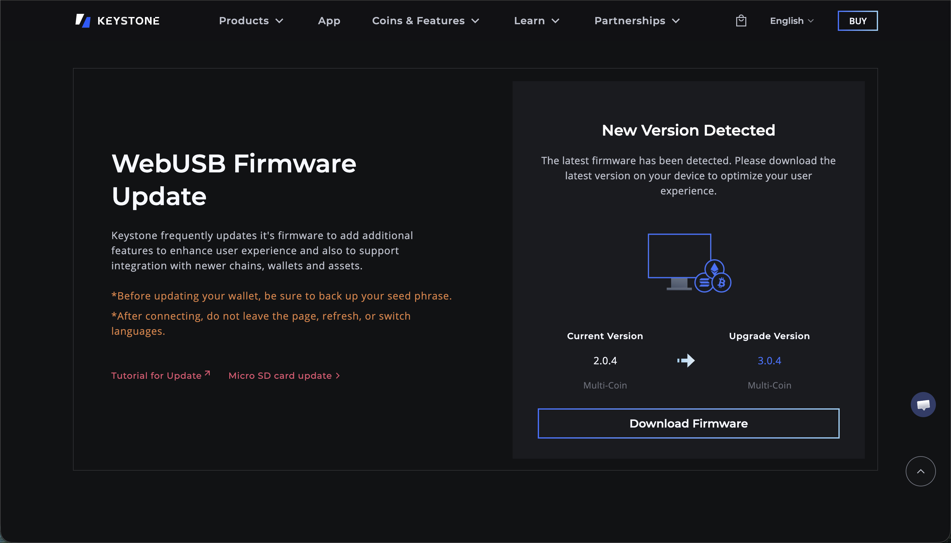The width and height of the screenshot is (951, 543).
Task: Click the upgrade version number 3.0.4
Action: [x=769, y=361]
